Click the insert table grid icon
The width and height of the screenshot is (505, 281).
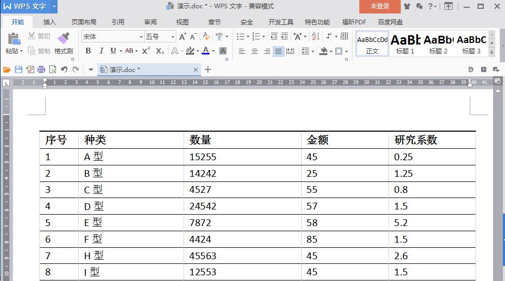[344, 36]
